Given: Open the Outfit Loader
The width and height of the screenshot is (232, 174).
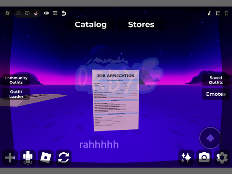Looking at the screenshot, I should point(16,94).
